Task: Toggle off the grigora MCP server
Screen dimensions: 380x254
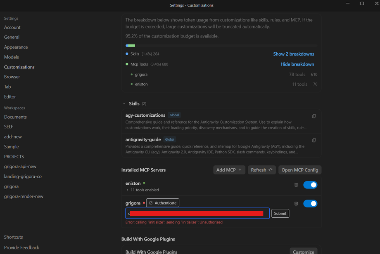Action: point(310,203)
